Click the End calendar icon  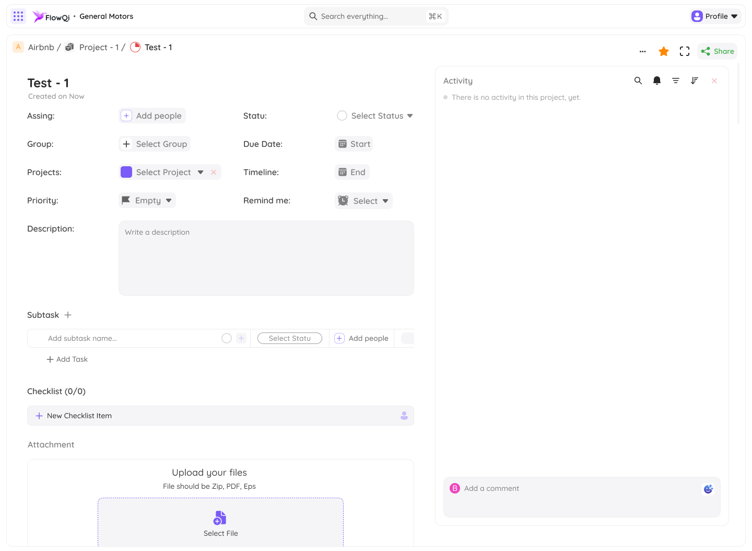[343, 172]
